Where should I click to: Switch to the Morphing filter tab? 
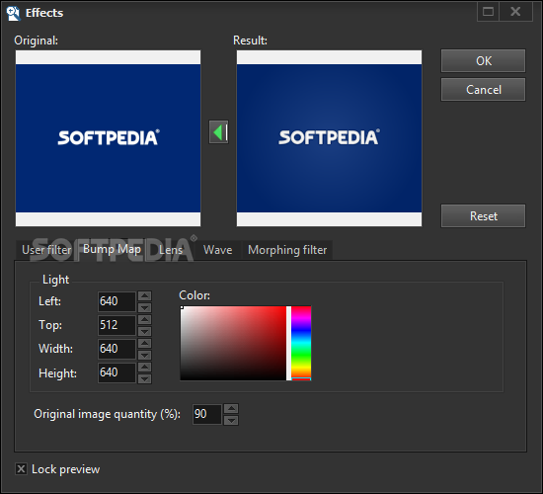click(287, 250)
